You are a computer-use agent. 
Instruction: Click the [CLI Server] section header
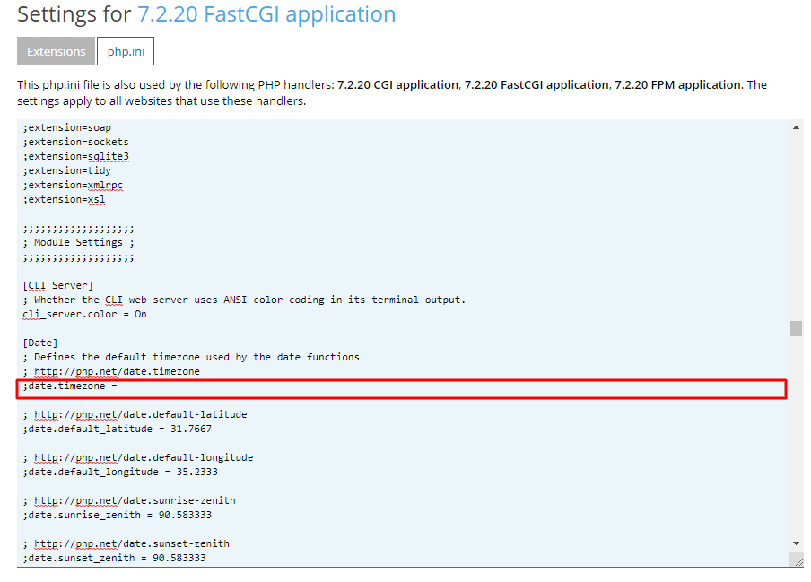[58, 285]
